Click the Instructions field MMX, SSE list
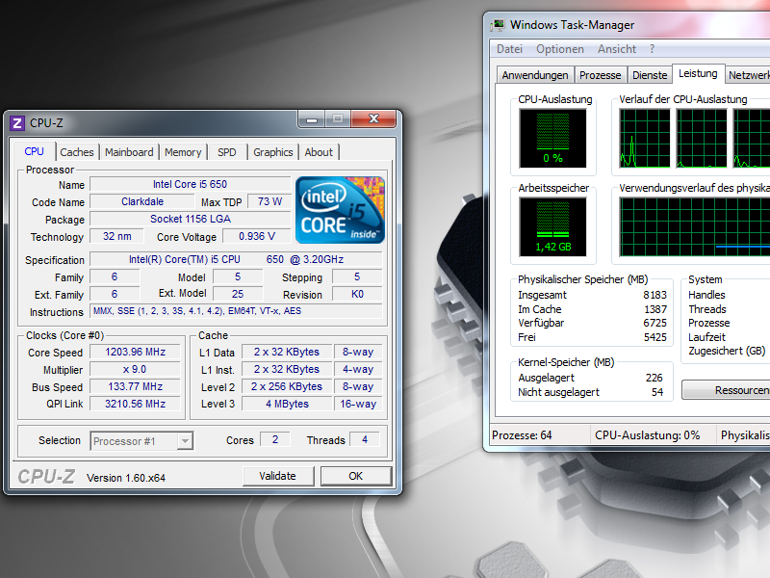 coord(236,310)
